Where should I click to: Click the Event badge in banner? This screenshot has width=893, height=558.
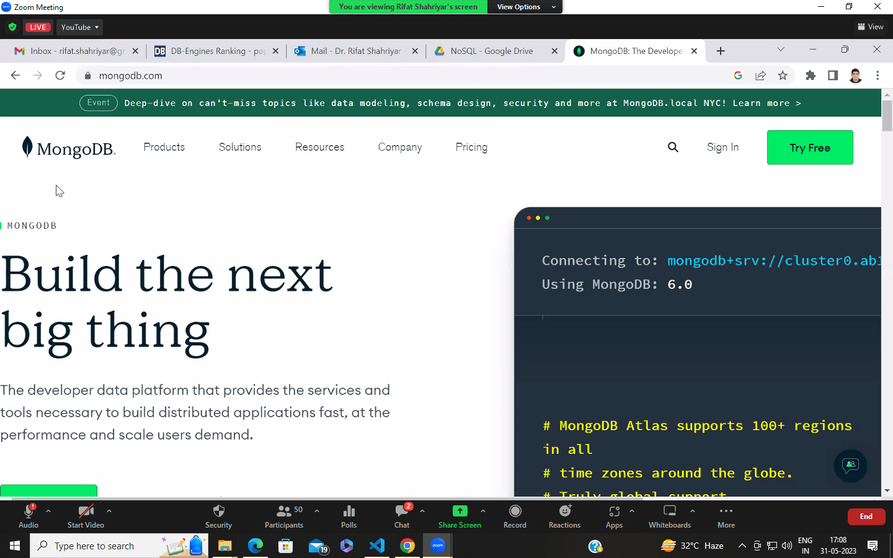[x=99, y=103]
